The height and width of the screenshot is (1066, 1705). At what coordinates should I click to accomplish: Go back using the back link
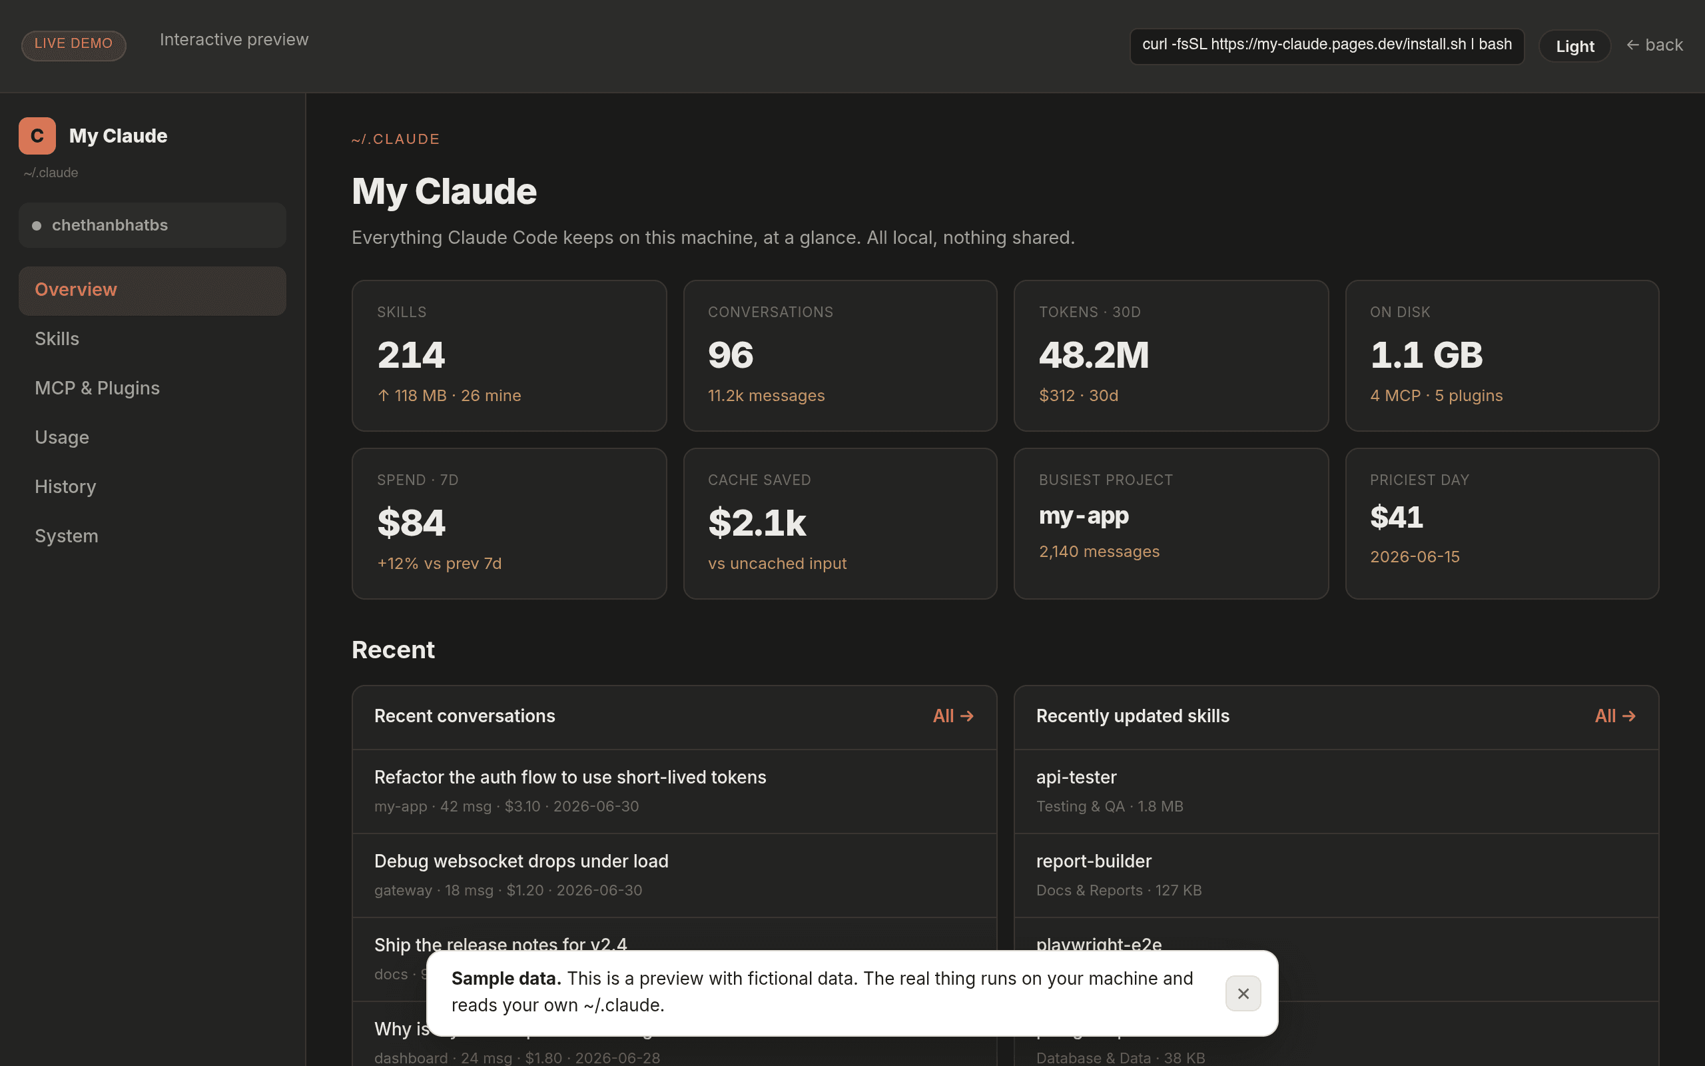tap(1654, 45)
